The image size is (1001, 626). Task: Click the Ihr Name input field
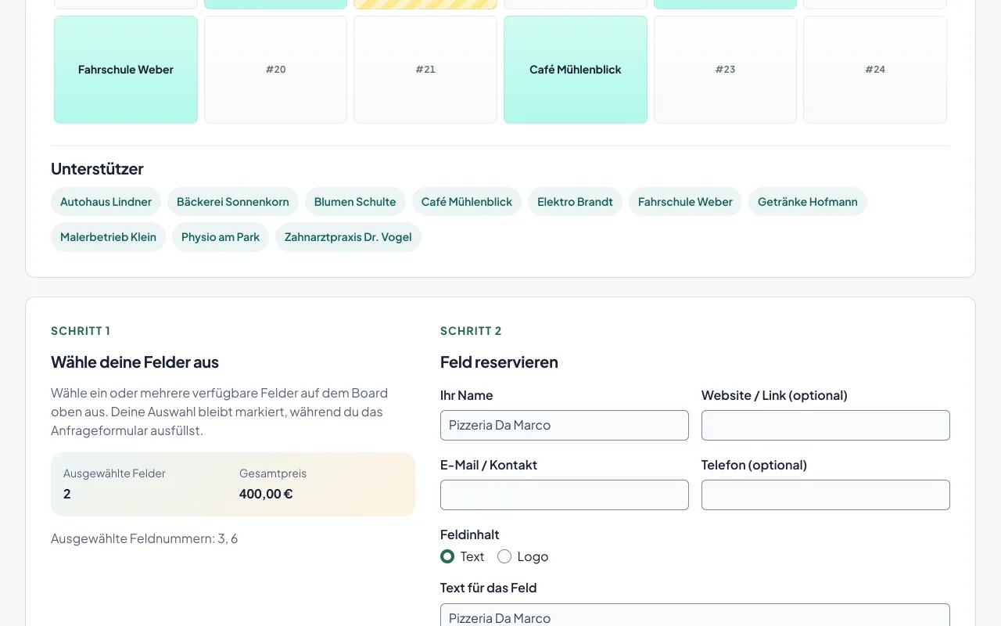pos(565,425)
